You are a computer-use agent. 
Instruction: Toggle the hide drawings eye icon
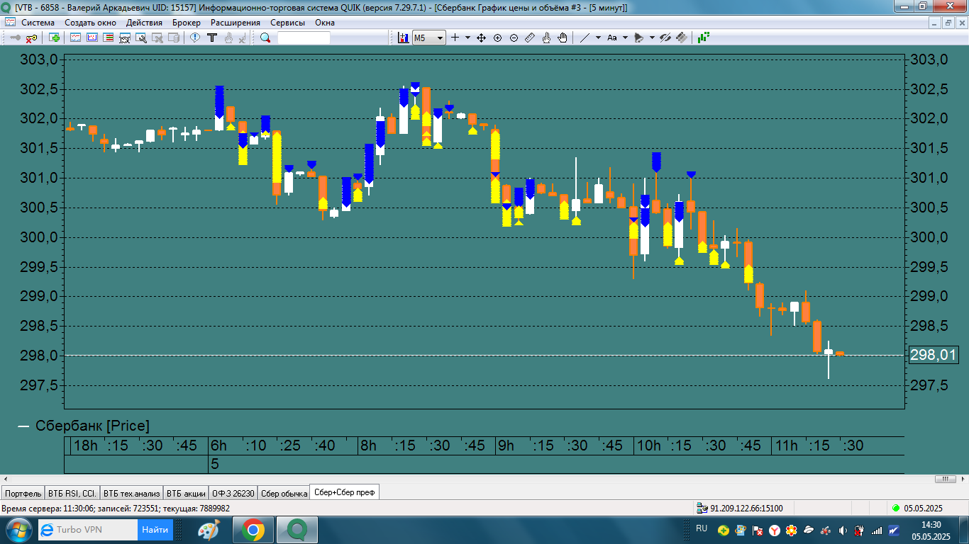(665, 38)
